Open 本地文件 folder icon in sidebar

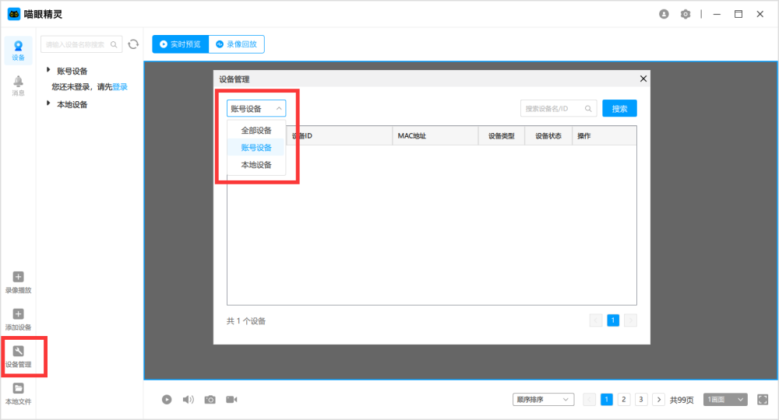click(x=19, y=389)
